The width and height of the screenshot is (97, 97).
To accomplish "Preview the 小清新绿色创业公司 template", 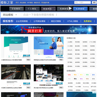I will [28, 60].
